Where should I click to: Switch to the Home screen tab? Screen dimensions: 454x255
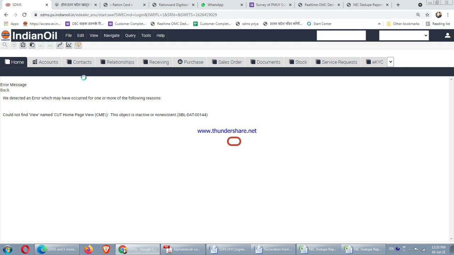click(14, 62)
